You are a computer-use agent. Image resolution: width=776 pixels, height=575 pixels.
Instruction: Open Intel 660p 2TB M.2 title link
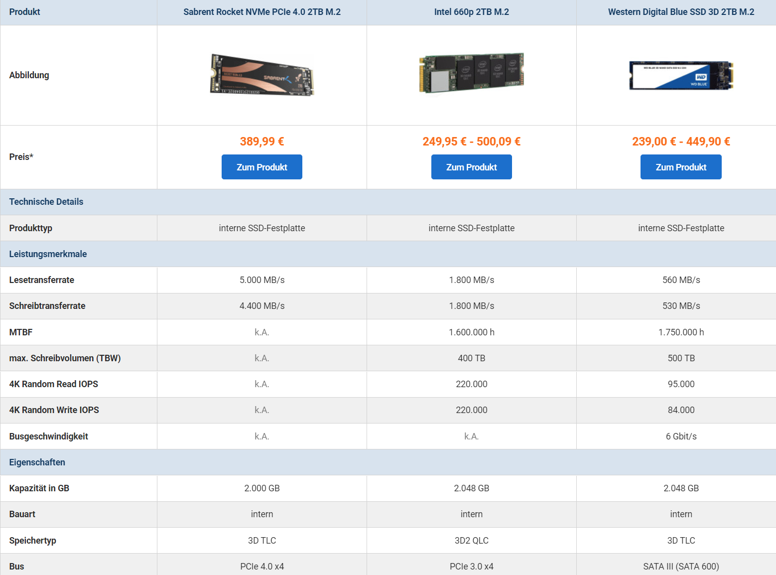pos(472,12)
